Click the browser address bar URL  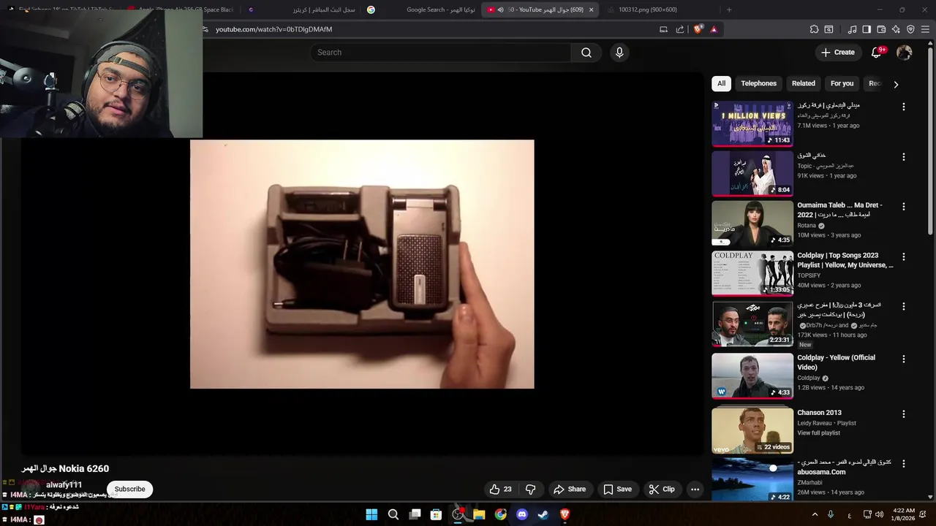point(273,29)
